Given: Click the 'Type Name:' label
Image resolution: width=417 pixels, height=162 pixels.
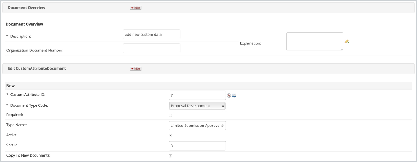Looking at the screenshot, I should 16,125.
